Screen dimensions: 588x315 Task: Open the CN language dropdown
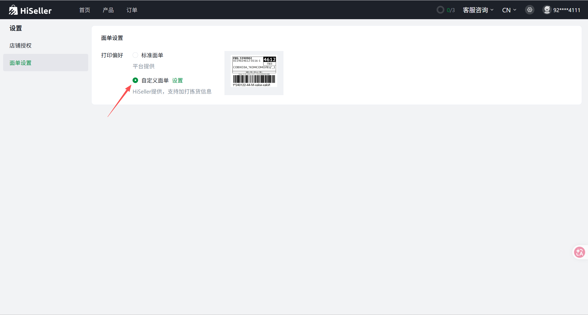point(509,10)
